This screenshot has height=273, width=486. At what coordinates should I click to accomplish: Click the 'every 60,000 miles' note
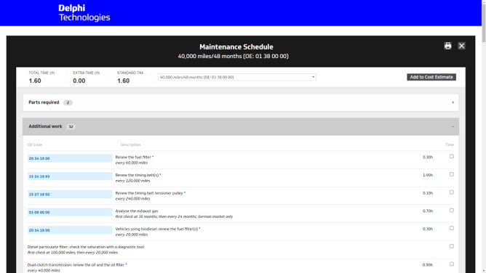[132, 163]
